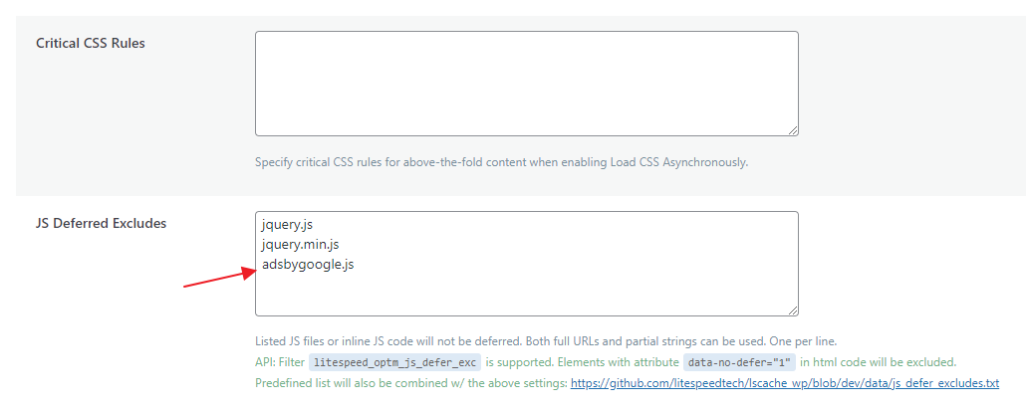Click the "is supported. Elements with attribute" text
Viewport: 1026px width, 412px height.
582,362
